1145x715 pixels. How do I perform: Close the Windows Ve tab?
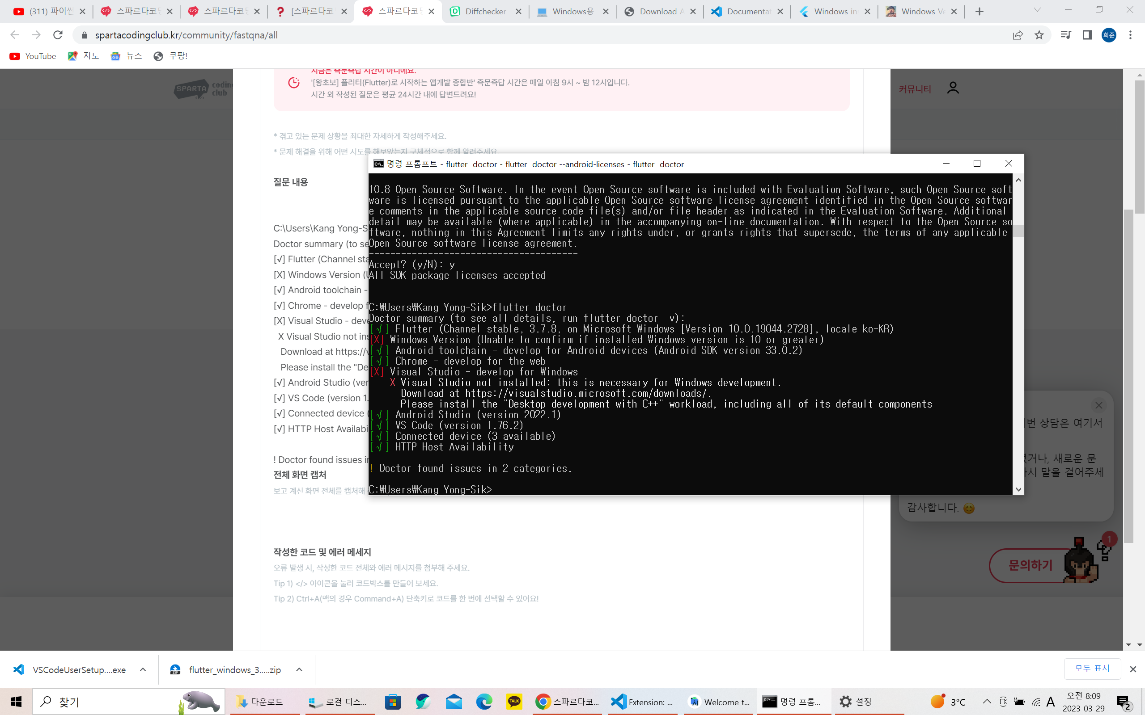(954, 11)
